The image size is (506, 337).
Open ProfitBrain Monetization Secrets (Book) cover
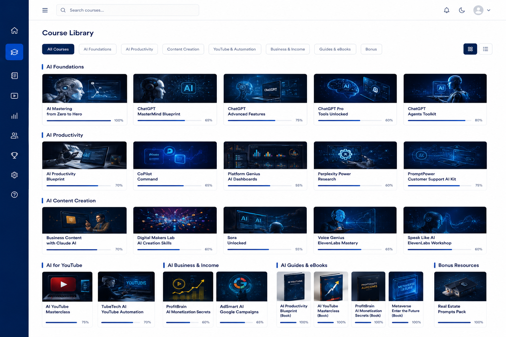368,286
